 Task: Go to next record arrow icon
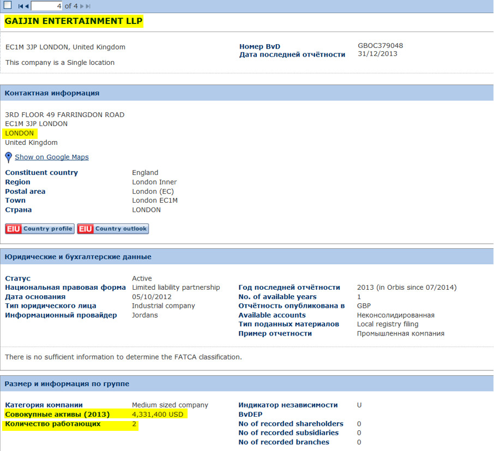tap(82, 6)
